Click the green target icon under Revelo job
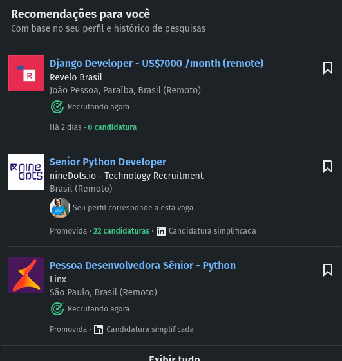Screen dimensions: 342x361 (x=57, y=107)
